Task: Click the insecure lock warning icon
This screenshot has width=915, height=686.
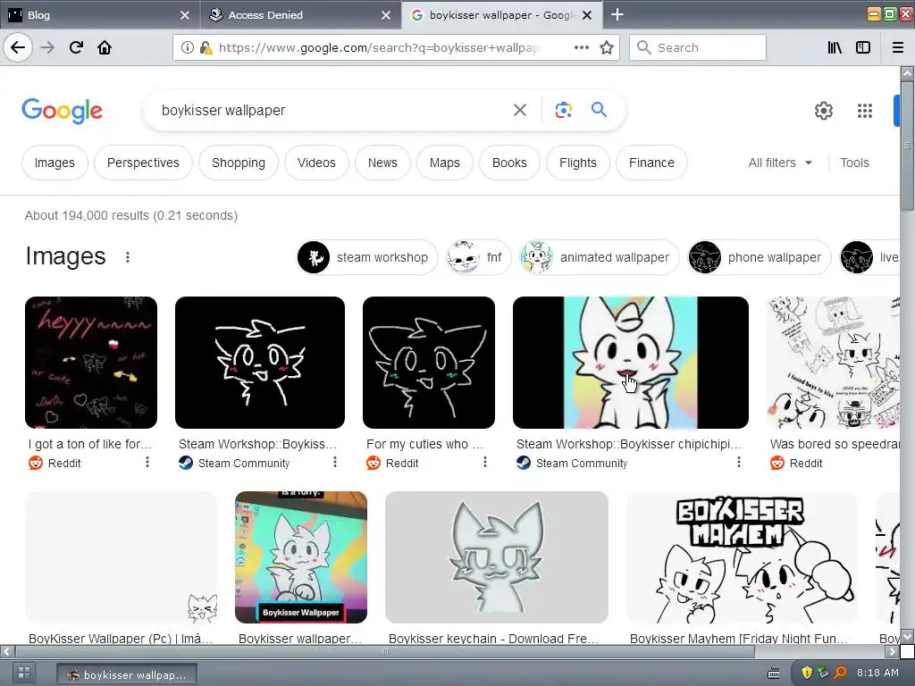Action: click(x=206, y=47)
